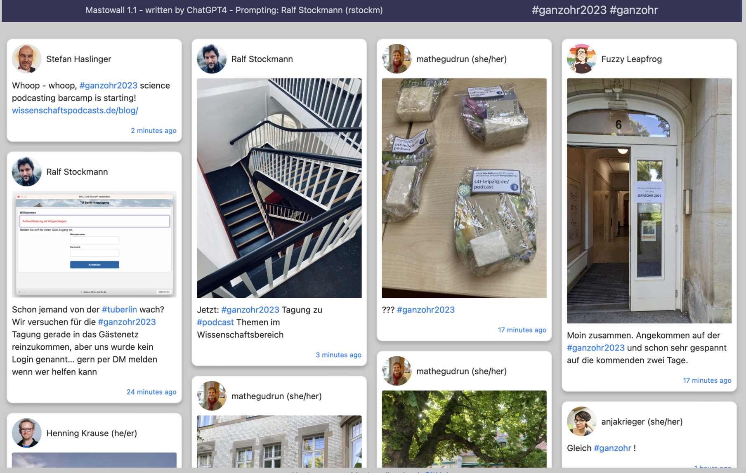The height and width of the screenshot is (473, 746).
Task: Open mathegudrun's 17 minutes ago timestamp
Action: click(522, 330)
